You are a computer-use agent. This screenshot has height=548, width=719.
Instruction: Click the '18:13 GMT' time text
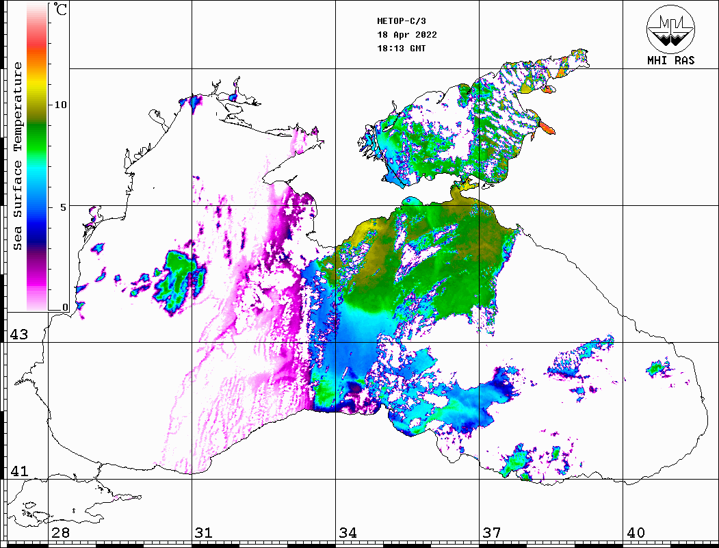[401, 48]
